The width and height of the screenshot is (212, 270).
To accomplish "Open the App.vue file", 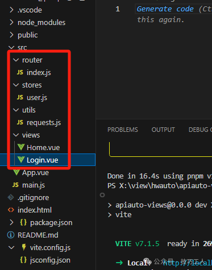I will click(x=35, y=172).
